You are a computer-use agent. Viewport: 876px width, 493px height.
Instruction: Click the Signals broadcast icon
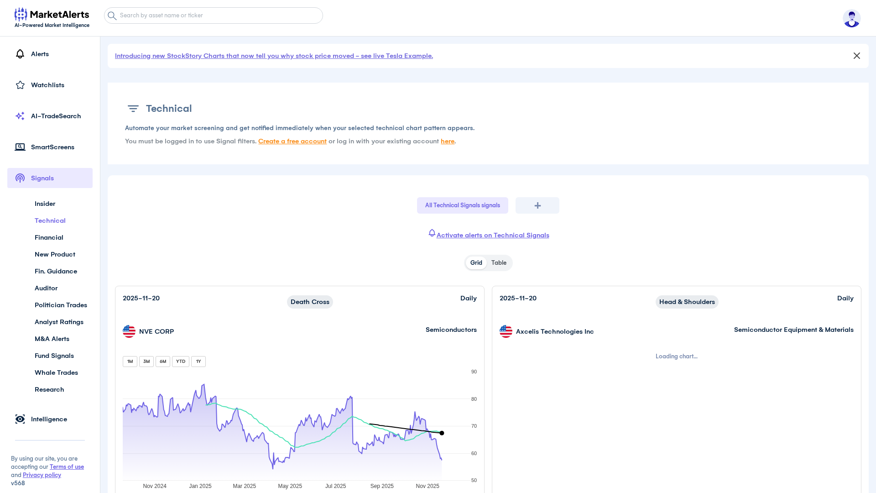point(20,178)
